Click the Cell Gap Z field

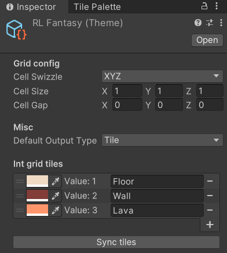[210, 105]
